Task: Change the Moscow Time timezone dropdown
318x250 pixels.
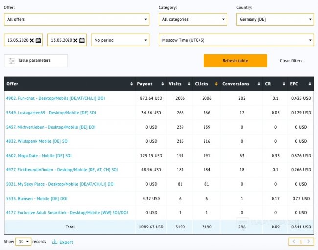Action: (x=236, y=40)
